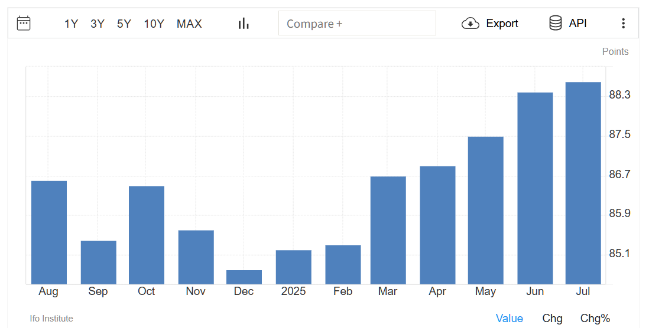The height and width of the screenshot is (328, 649).
Task: Click the API database icon
Action: tap(555, 23)
